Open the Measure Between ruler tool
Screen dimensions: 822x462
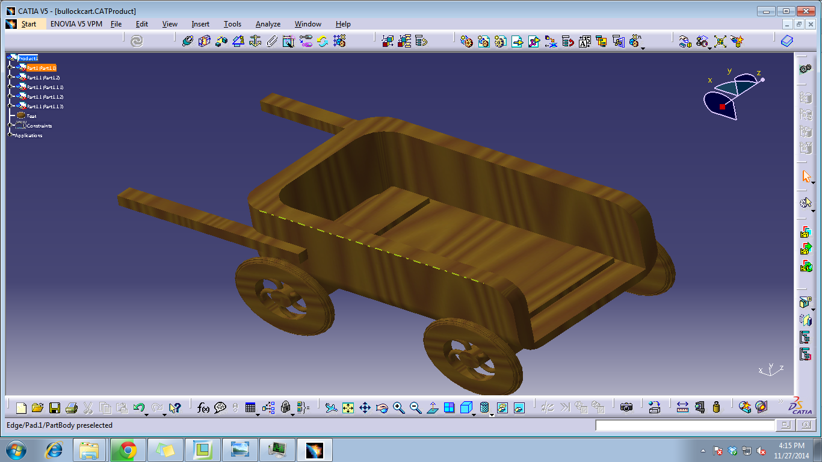(682, 408)
